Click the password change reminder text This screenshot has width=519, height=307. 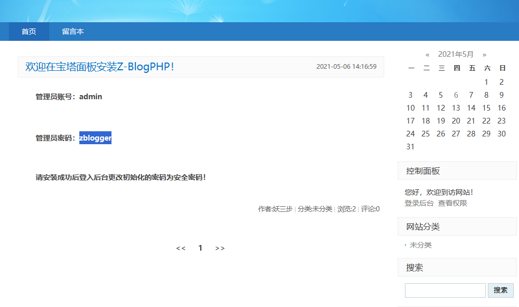pyautogui.click(x=121, y=177)
